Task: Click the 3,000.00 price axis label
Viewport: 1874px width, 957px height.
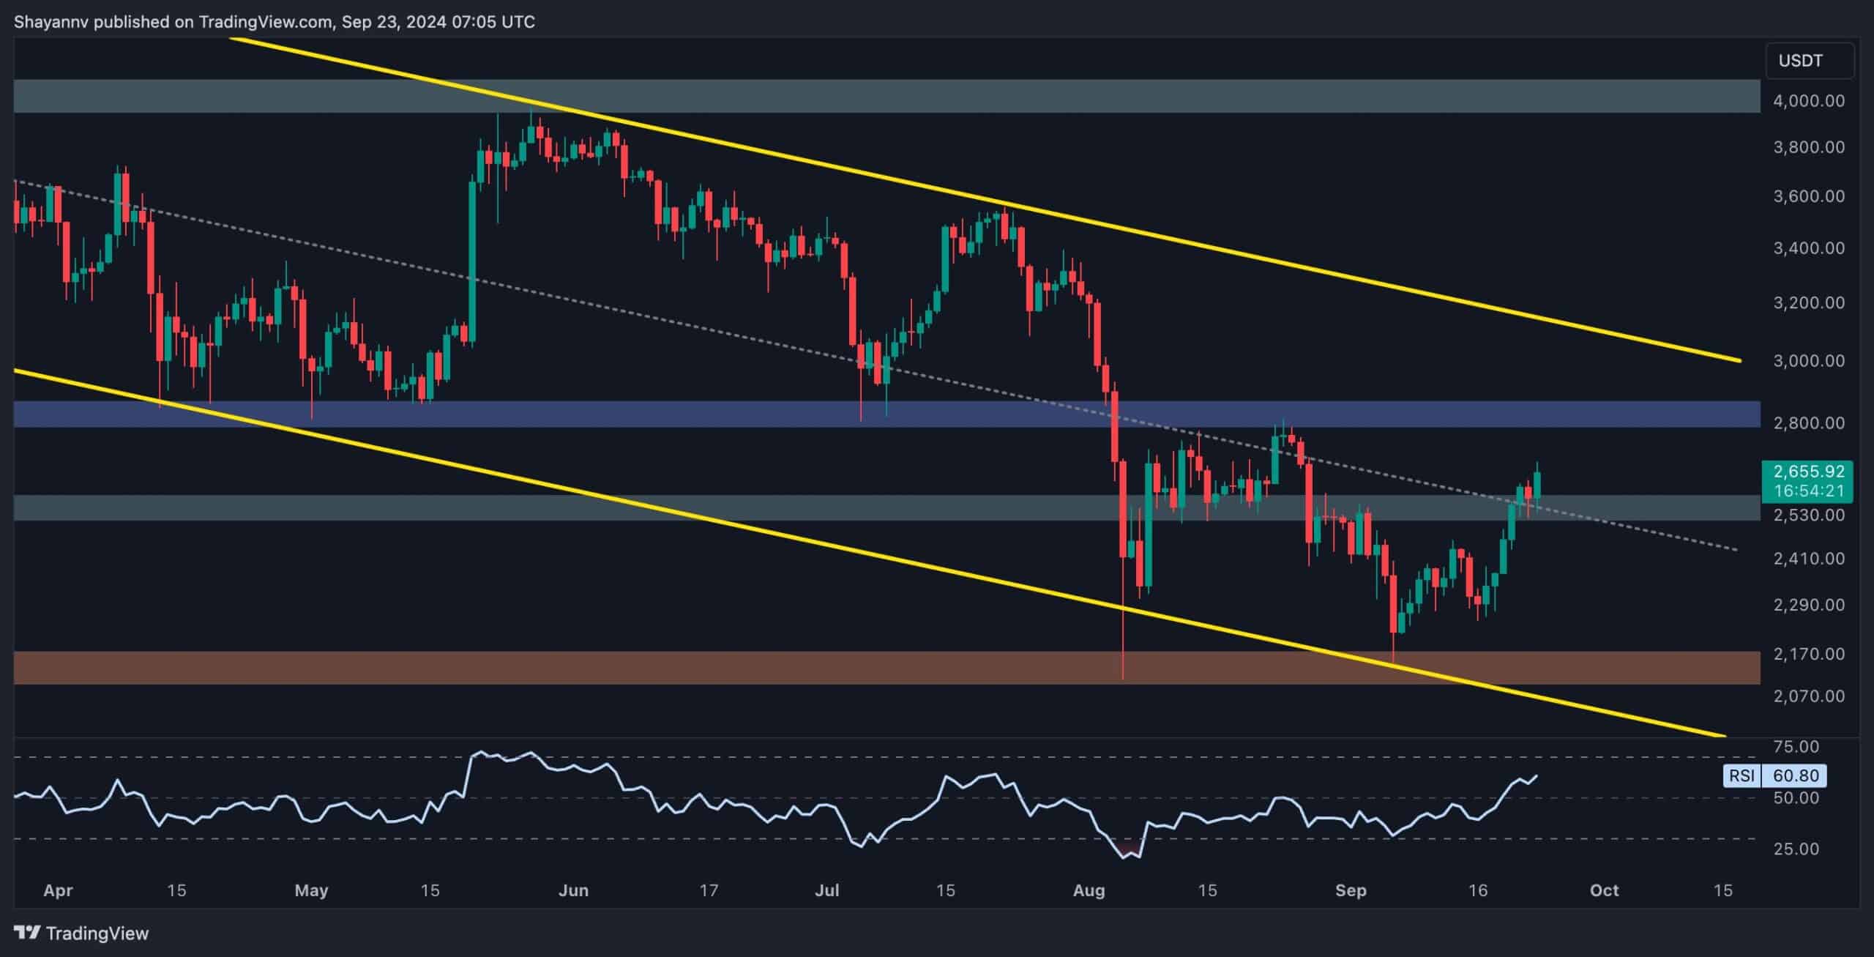Action: pos(1808,360)
